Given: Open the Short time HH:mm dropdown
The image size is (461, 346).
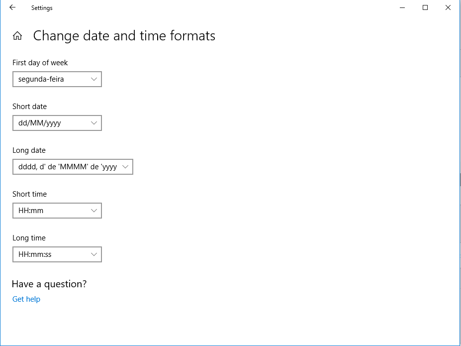Looking at the screenshot, I should (x=57, y=211).
